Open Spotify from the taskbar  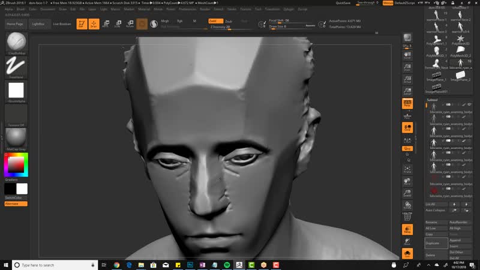pyautogui.click(x=227, y=265)
